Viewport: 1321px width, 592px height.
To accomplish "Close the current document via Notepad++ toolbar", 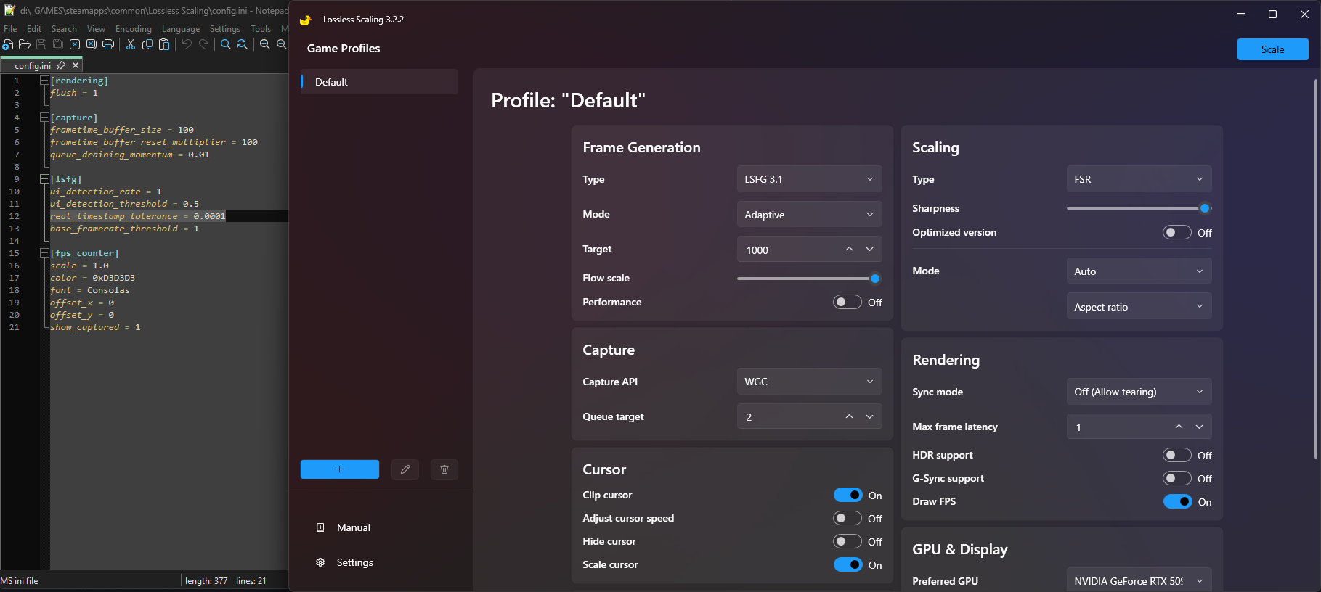I will coord(75,45).
